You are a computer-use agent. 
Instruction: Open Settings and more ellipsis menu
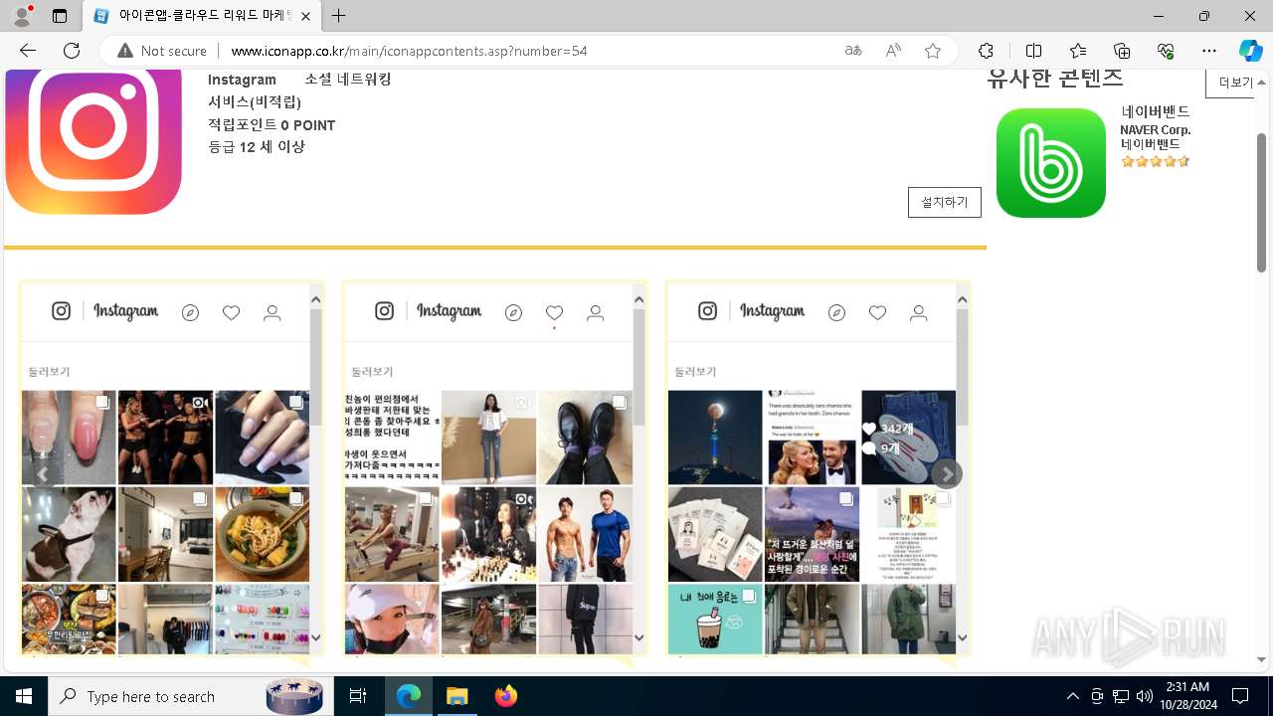pyautogui.click(x=1209, y=51)
